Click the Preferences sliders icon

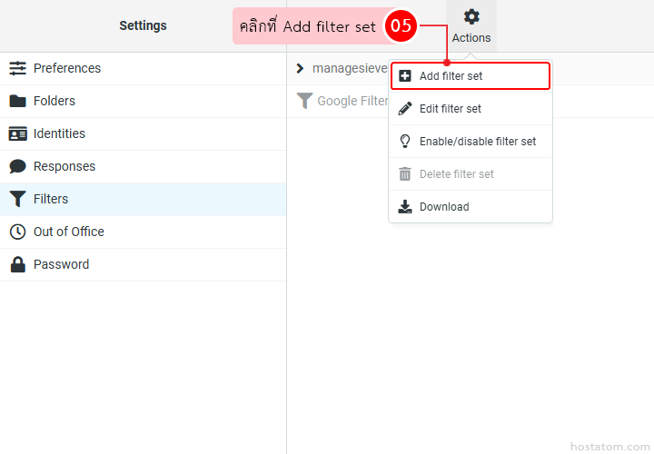click(x=17, y=68)
